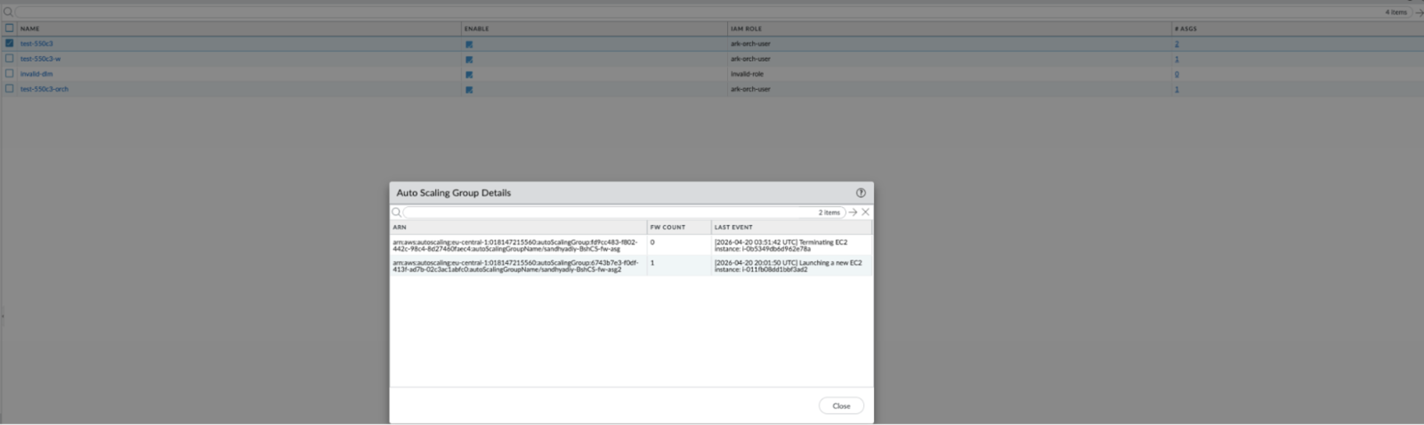This screenshot has height=425, width=1424.
Task: Open help for Auto Scaling Group Details
Action: (860, 192)
